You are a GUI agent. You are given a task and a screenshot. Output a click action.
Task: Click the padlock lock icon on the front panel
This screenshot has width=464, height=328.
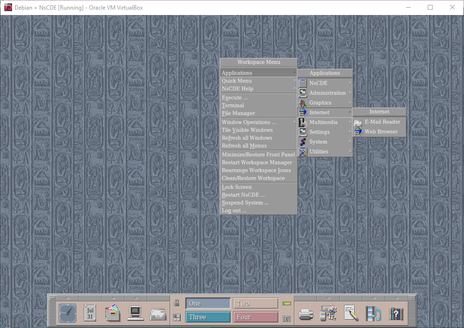(x=177, y=303)
